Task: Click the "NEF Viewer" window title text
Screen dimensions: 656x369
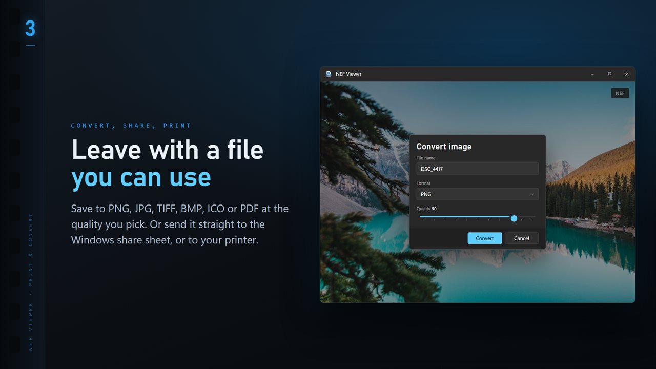Action: (x=348, y=74)
